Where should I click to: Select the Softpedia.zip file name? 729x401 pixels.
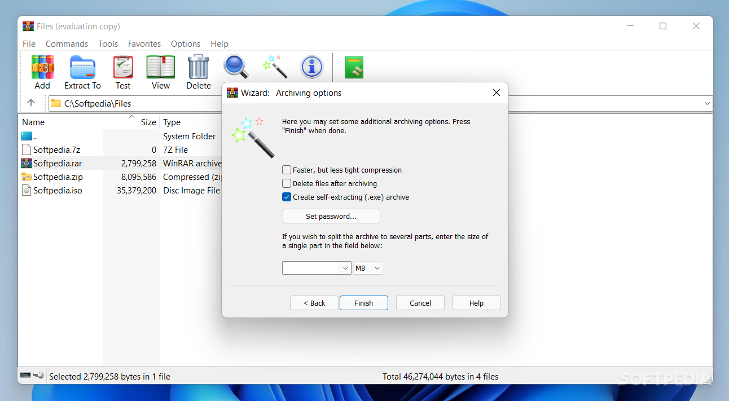58,177
